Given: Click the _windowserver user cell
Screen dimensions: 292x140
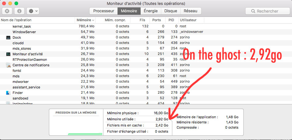Looking at the screenshot, I should (x=191, y=32).
